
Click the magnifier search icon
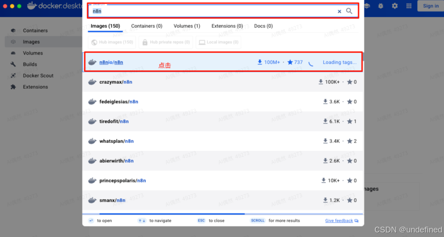(349, 11)
